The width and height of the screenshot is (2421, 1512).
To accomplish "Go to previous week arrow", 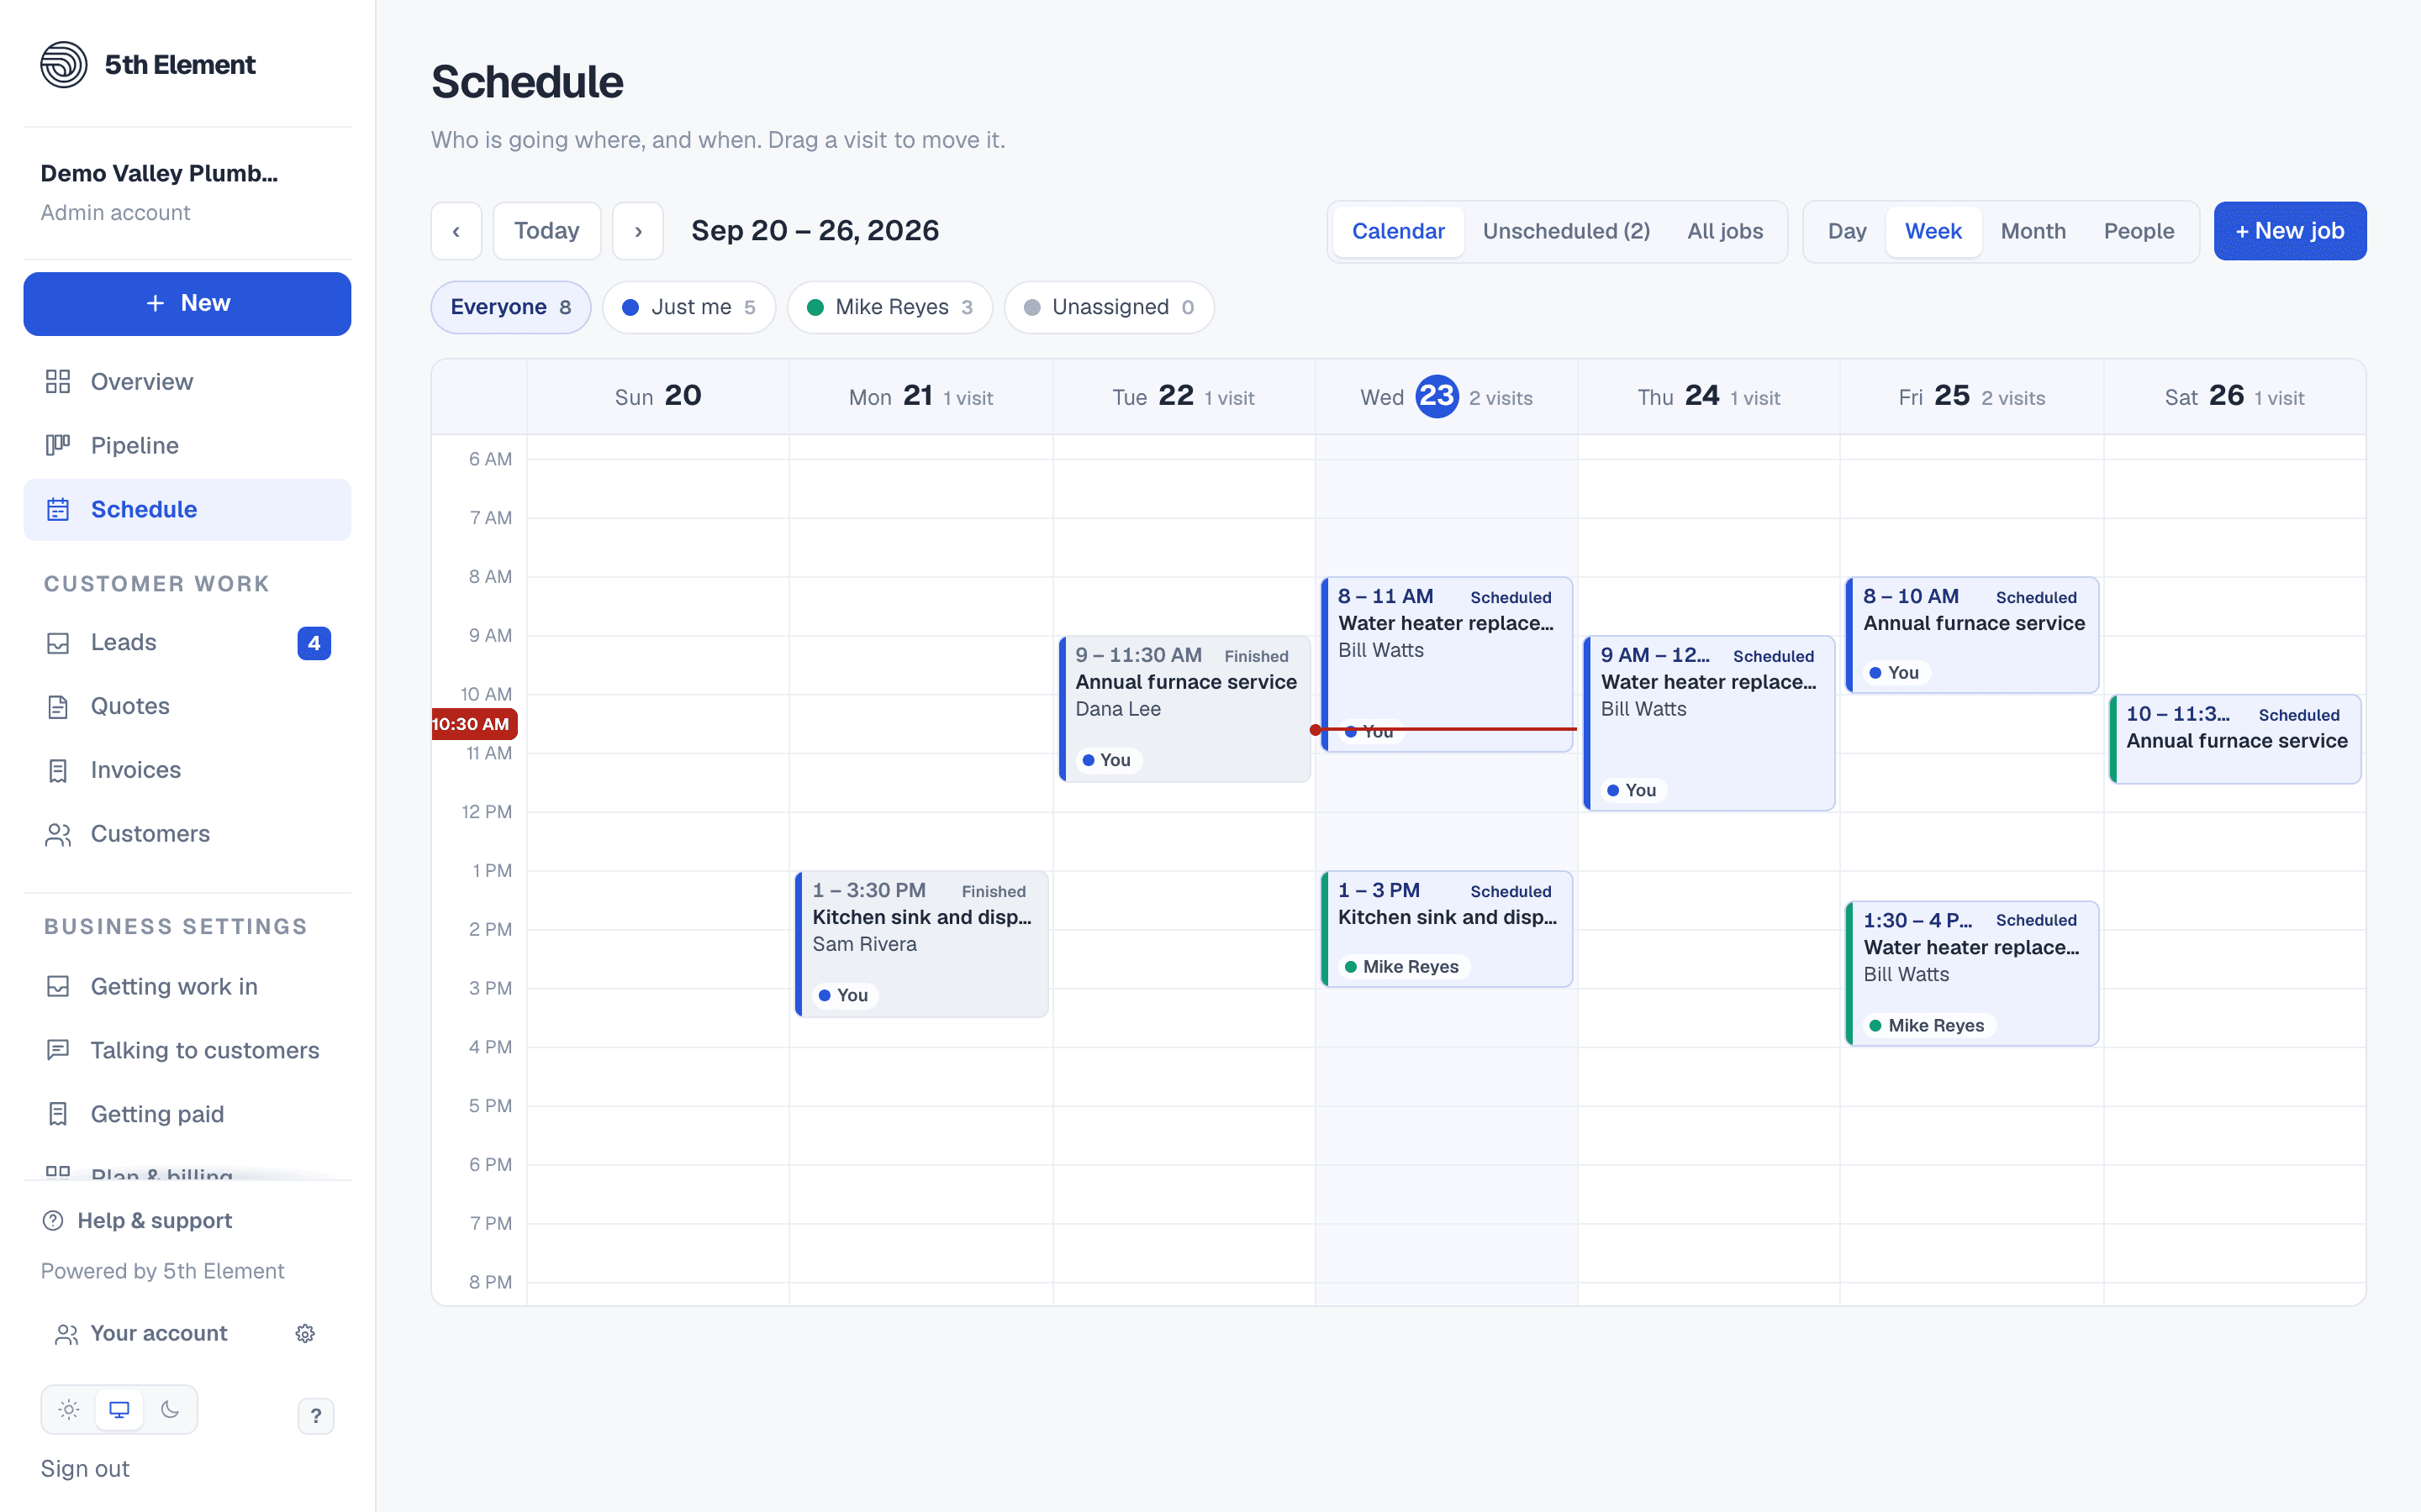I will pos(456,231).
